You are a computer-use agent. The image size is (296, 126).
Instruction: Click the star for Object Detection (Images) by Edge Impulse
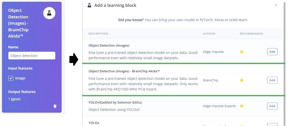242,52
